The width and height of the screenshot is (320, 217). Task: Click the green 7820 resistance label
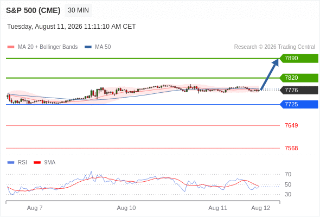[x=299, y=78]
